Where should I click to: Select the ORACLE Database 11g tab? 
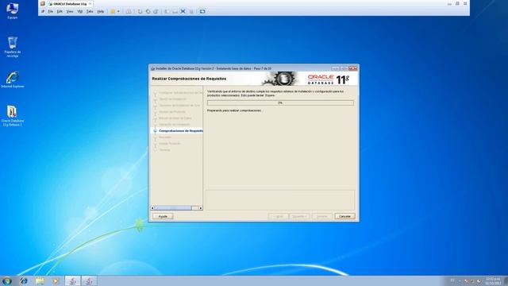pyautogui.click(x=70, y=4)
